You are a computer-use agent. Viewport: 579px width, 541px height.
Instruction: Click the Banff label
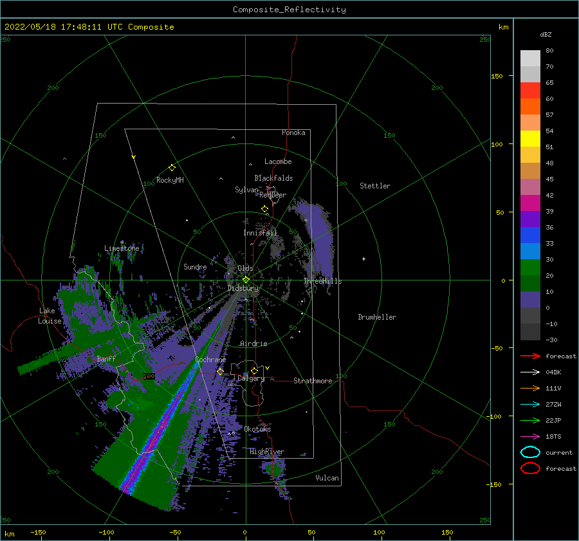tap(106, 358)
